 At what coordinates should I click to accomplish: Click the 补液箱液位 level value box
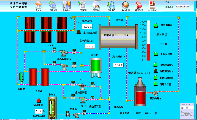coord(38,111)
